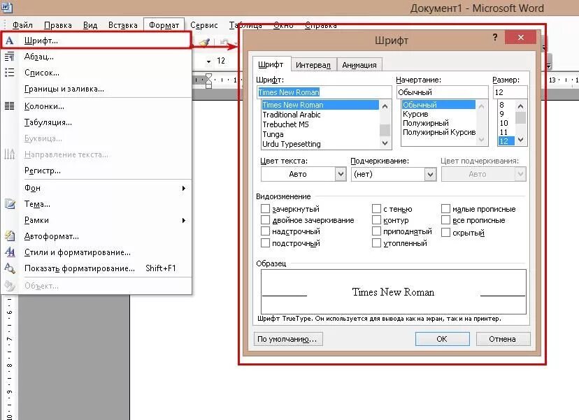
Task: Select Trebuchet MS in font list
Action: 320,124
